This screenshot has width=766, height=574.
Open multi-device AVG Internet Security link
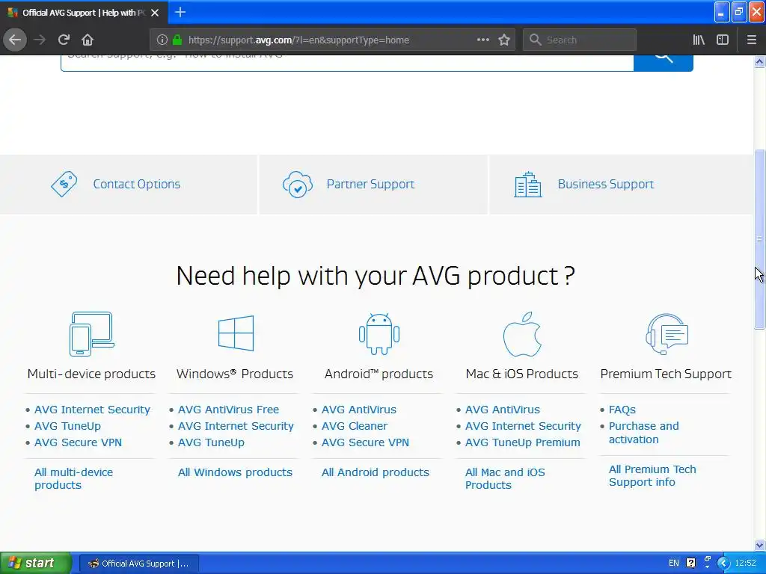(x=92, y=410)
